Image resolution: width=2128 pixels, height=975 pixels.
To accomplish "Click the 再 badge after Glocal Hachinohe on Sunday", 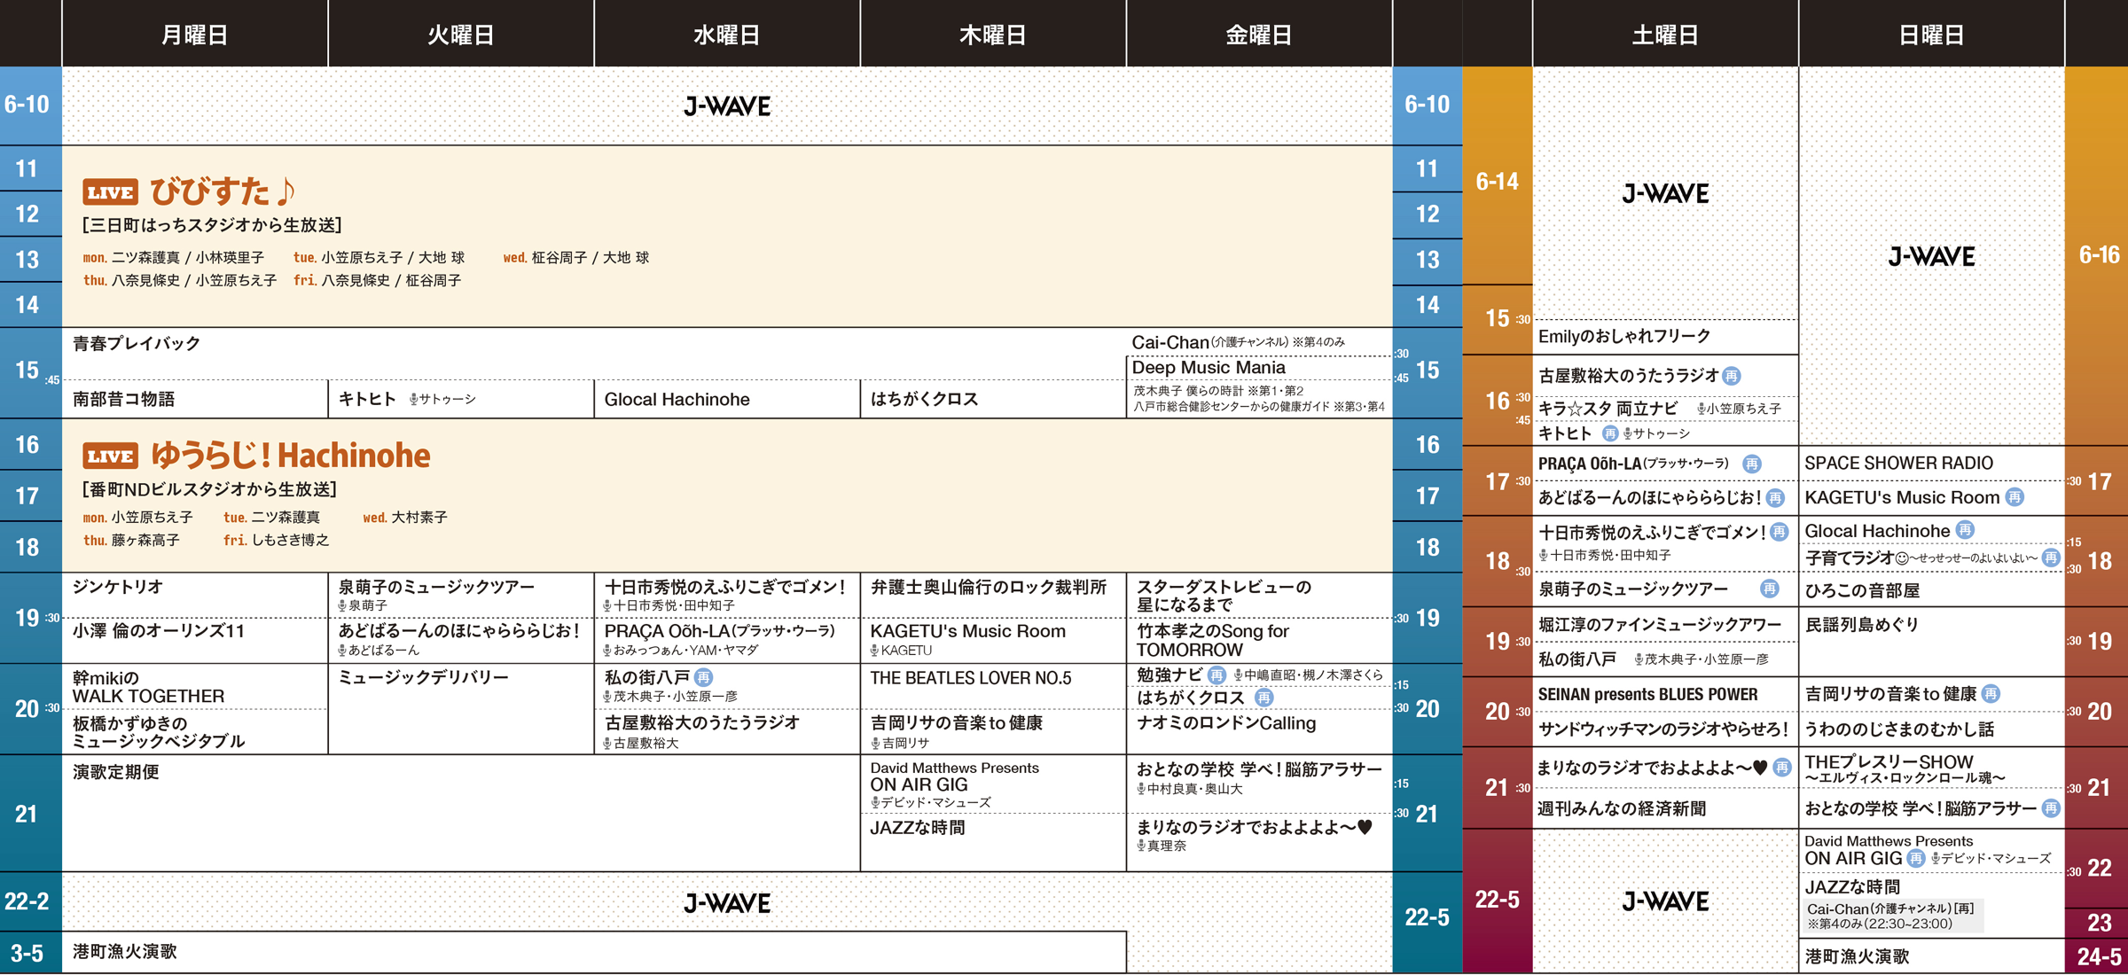I will (1965, 530).
